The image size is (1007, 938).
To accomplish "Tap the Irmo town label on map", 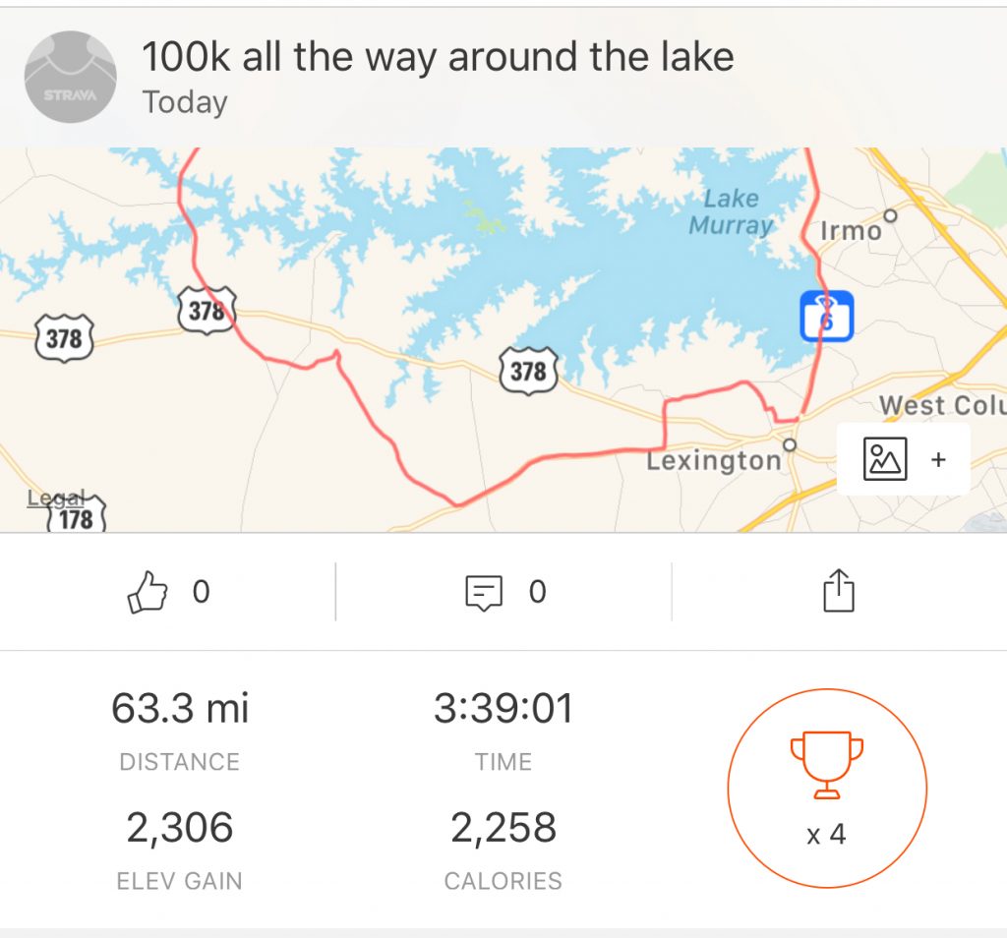I will pyautogui.click(x=851, y=231).
